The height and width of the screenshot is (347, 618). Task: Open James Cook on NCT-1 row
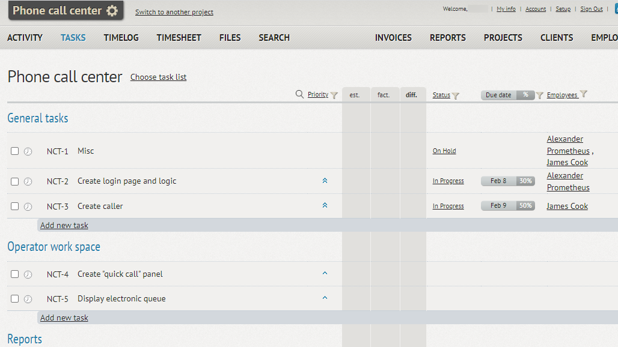point(567,163)
